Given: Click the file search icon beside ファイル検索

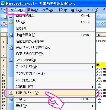Looking at the screenshot, I should 11,60.
